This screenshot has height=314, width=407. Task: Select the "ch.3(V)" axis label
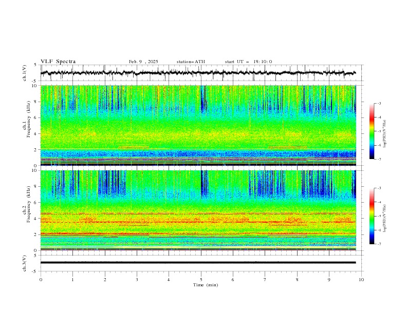tap(25, 263)
